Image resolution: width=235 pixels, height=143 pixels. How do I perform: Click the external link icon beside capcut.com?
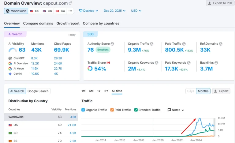(x=70, y=3)
